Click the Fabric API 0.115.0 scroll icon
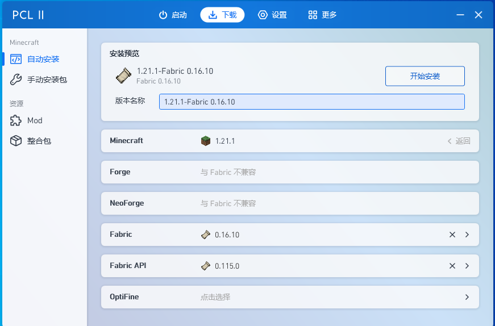This screenshot has height=326, width=495. [206, 266]
